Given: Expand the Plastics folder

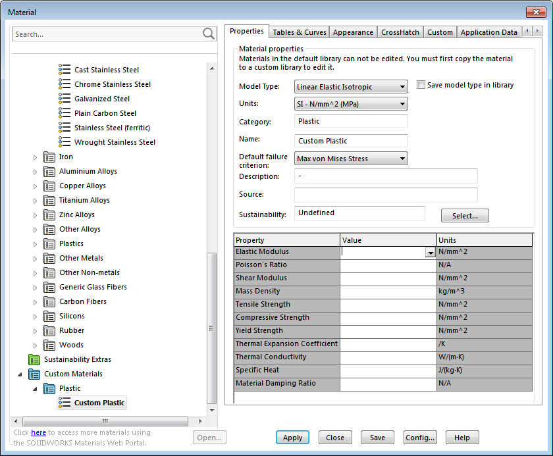Looking at the screenshot, I should coord(36,243).
